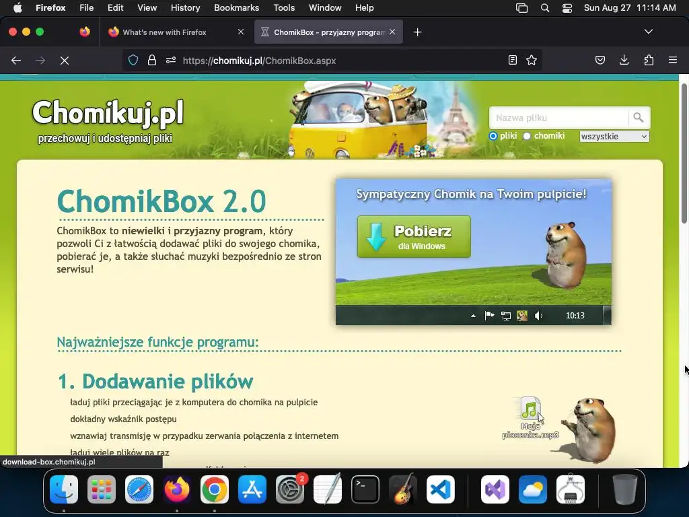This screenshot has height=517, width=689.
Task: Open the Bookmarks menu
Action: point(236,8)
